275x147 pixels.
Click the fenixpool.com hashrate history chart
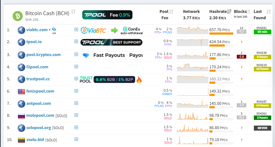coord(193,92)
